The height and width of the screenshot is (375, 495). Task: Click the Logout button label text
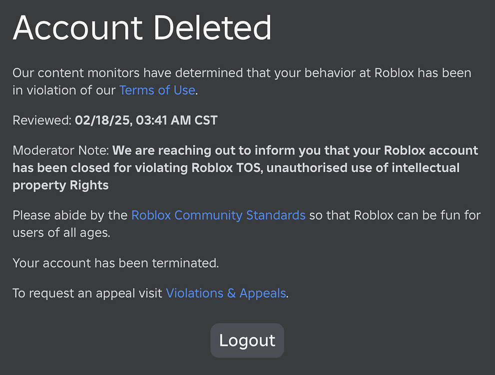(x=247, y=340)
